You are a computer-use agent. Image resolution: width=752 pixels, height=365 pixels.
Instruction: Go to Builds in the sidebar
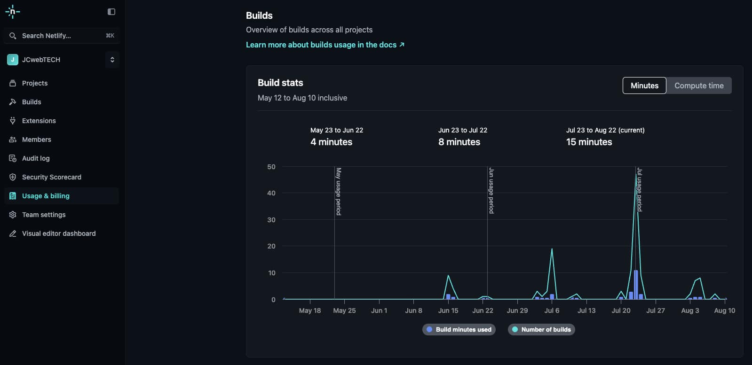point(62,102)
